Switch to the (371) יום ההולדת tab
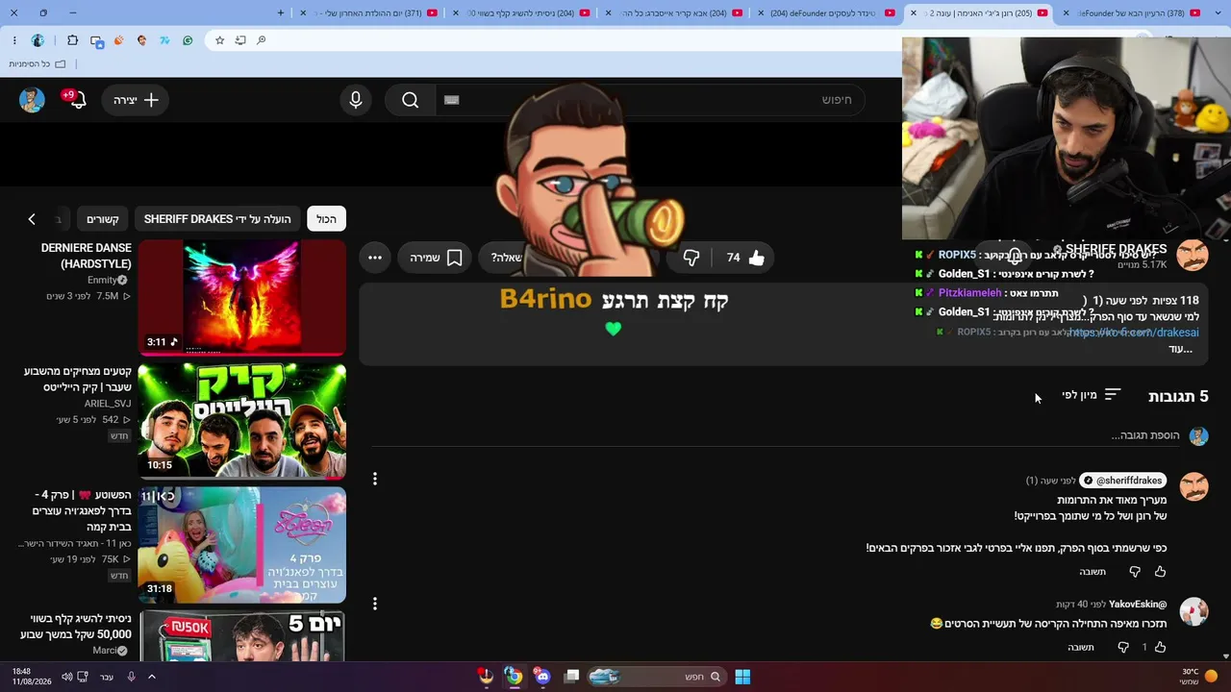The height and width of the screenshot is (692, 1231). [x=371, y=12]
